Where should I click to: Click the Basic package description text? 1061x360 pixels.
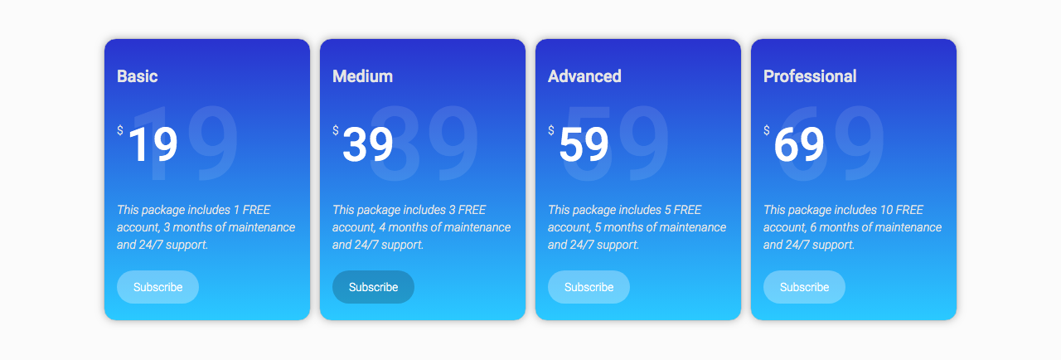(x=206, y=227)
